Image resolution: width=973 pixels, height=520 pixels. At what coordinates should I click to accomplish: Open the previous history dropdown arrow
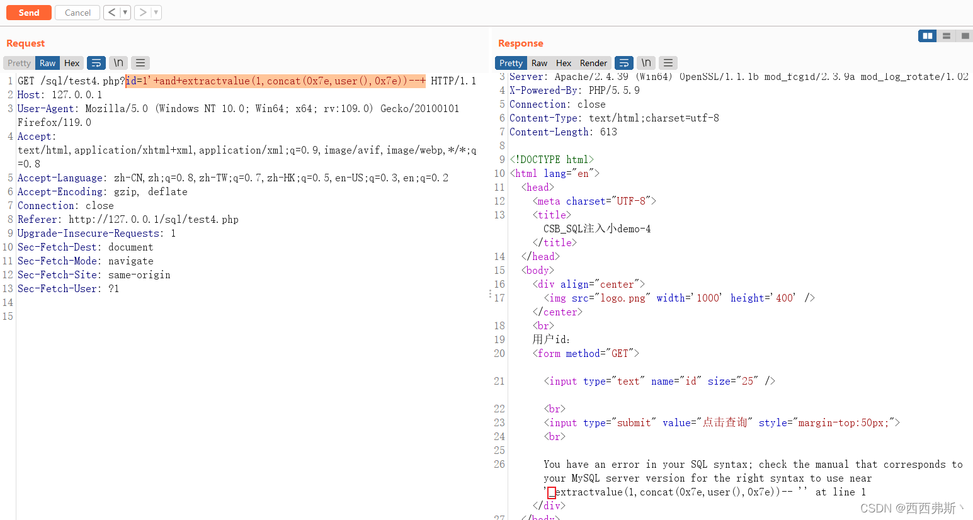[x=125, y=13]
